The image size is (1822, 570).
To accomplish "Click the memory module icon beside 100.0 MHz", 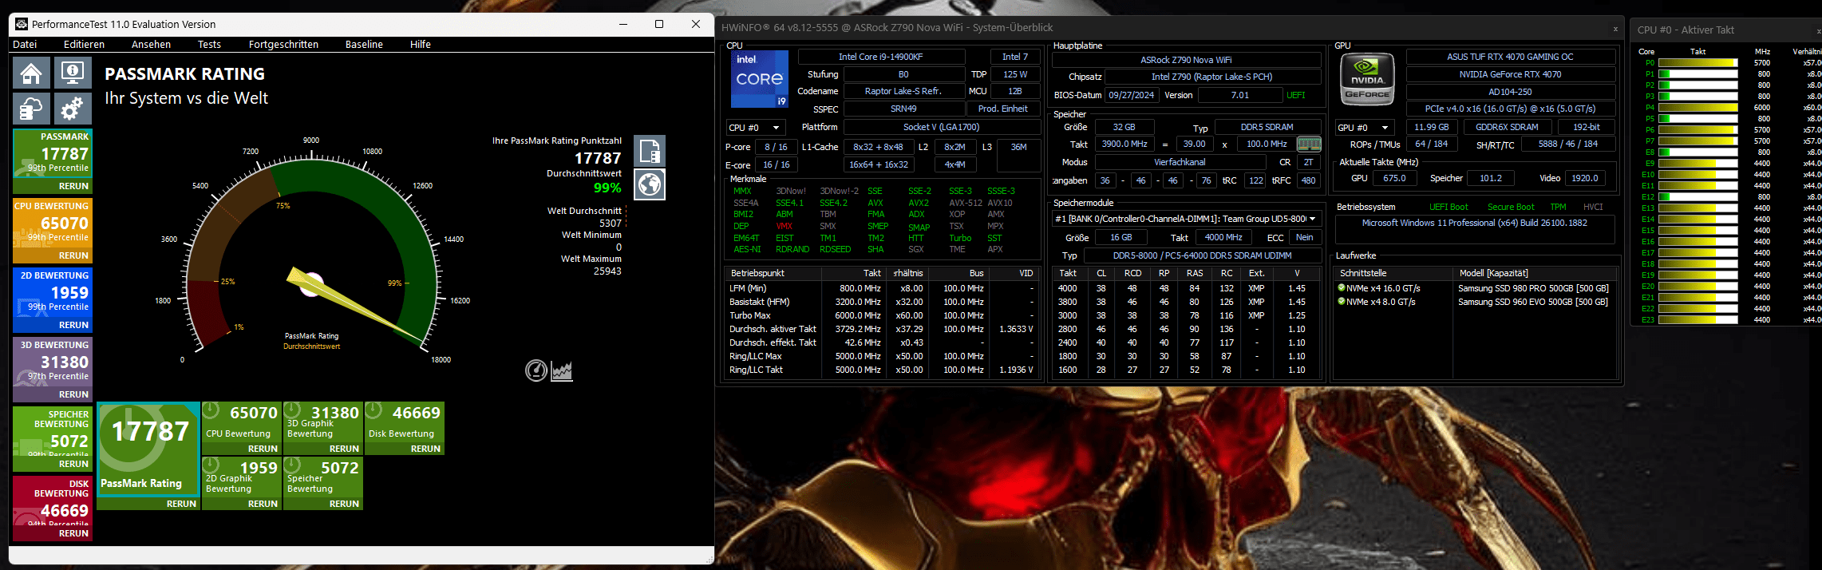I will tap(1309, 144).
